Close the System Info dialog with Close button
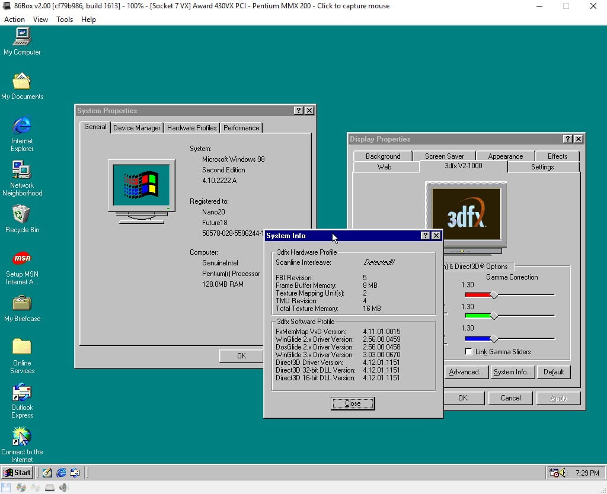The height and width of the screenshot is (494, 607). pos(353,403)
